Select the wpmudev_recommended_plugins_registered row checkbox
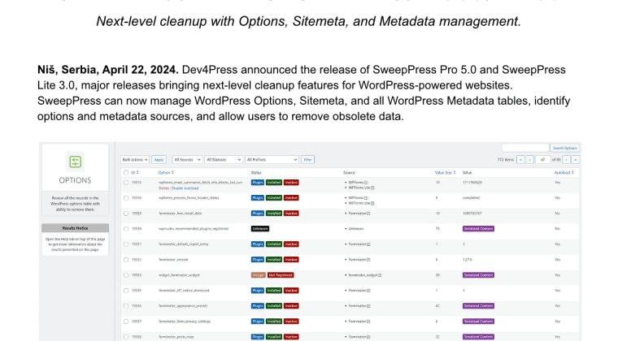The image size is (618, 341). [x=126, y=229]
